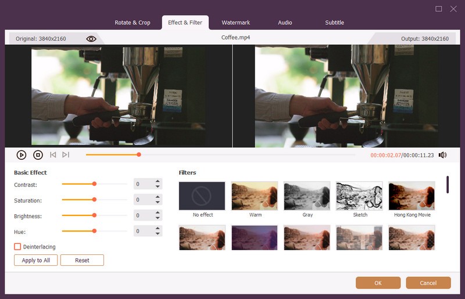This screenshot has width=465, height=299.
Task: Click the Brightness value input field
Action: 144,215
